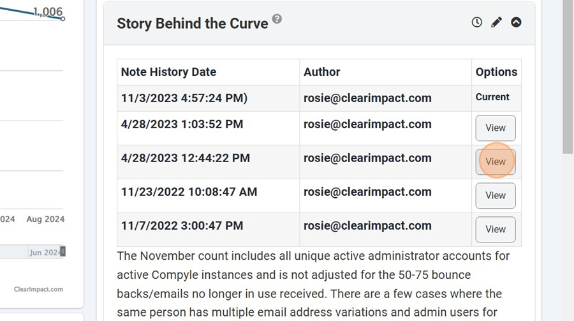The height and width of the screenshot is (321, 574).
Task: Click the Author column header
Action: coord(322,72)
